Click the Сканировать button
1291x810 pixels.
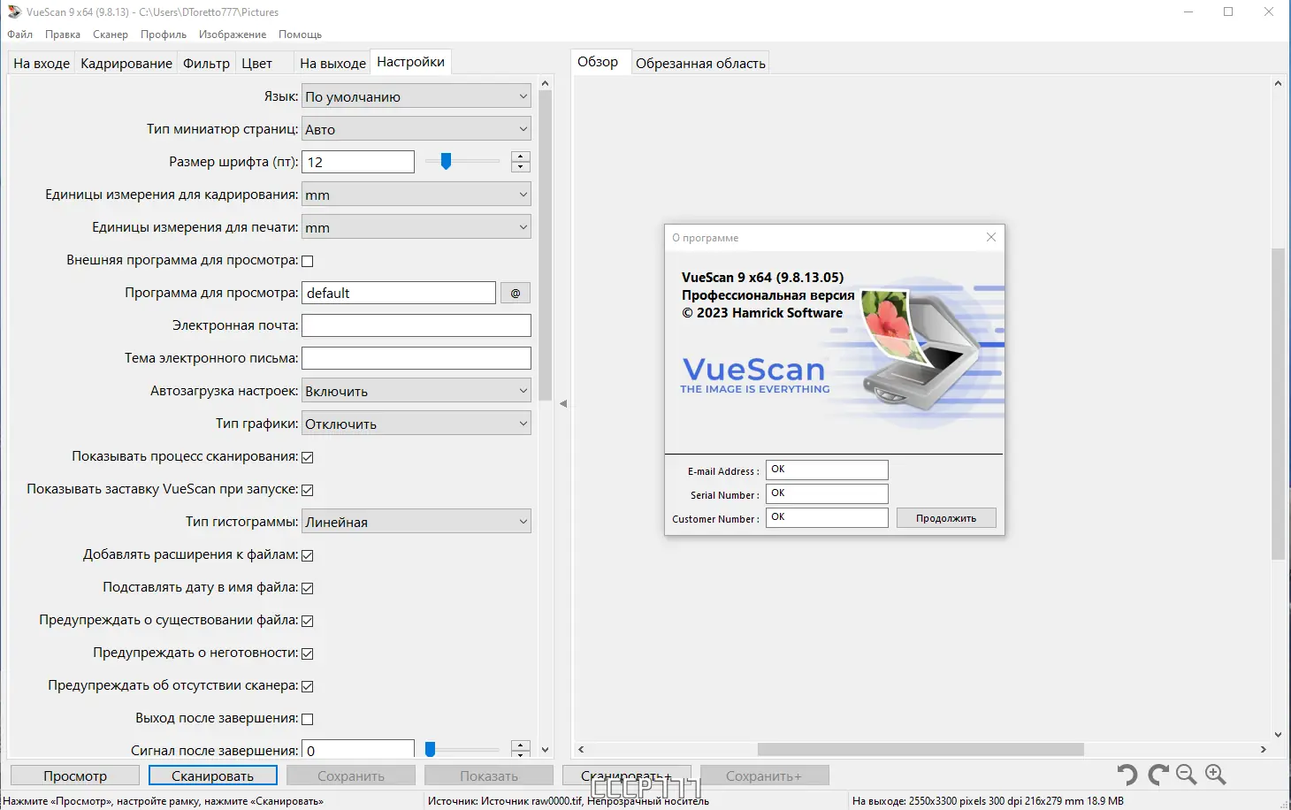[x=212, y=775]
